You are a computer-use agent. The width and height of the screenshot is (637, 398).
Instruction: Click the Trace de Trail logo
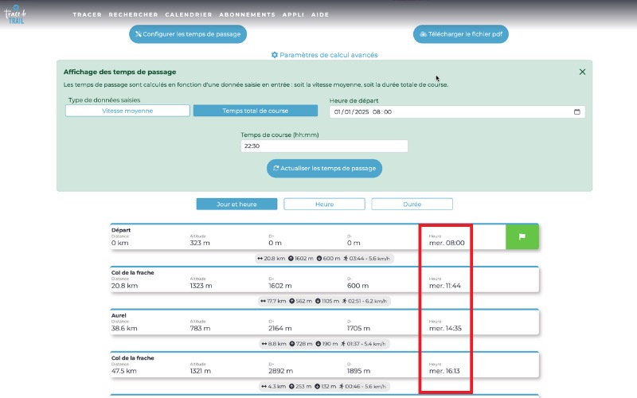pos(14,15)
